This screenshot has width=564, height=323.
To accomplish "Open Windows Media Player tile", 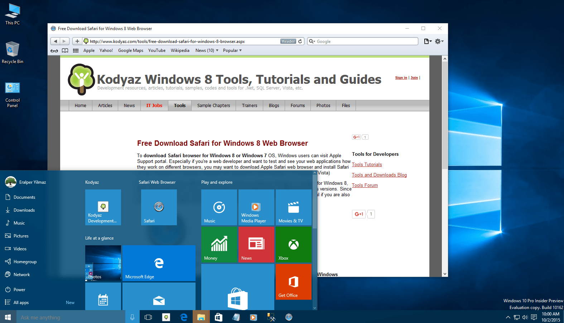I will pyautogui.click(x=256, y=207).
